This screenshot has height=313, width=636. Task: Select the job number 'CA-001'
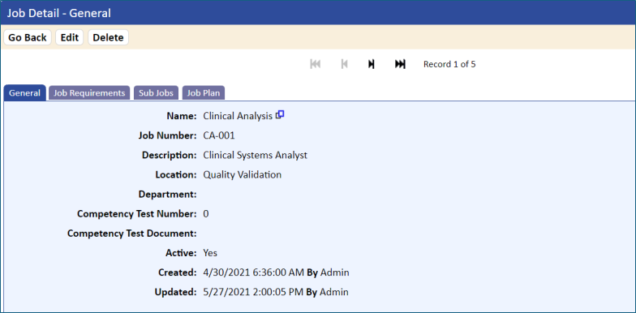[219, 135]
